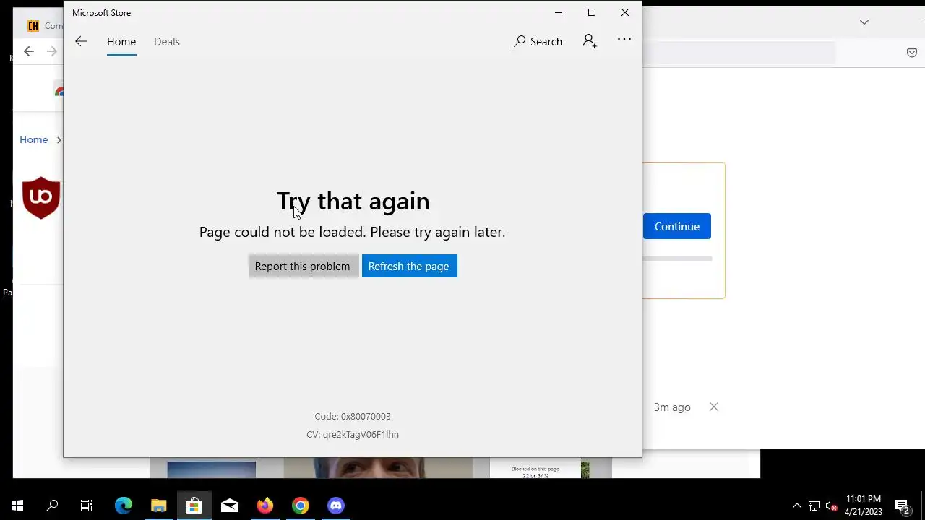Click the network icon in system tray
Viewport: 925px width, 520px height.
pyautogui.click(x=814, y=506)
